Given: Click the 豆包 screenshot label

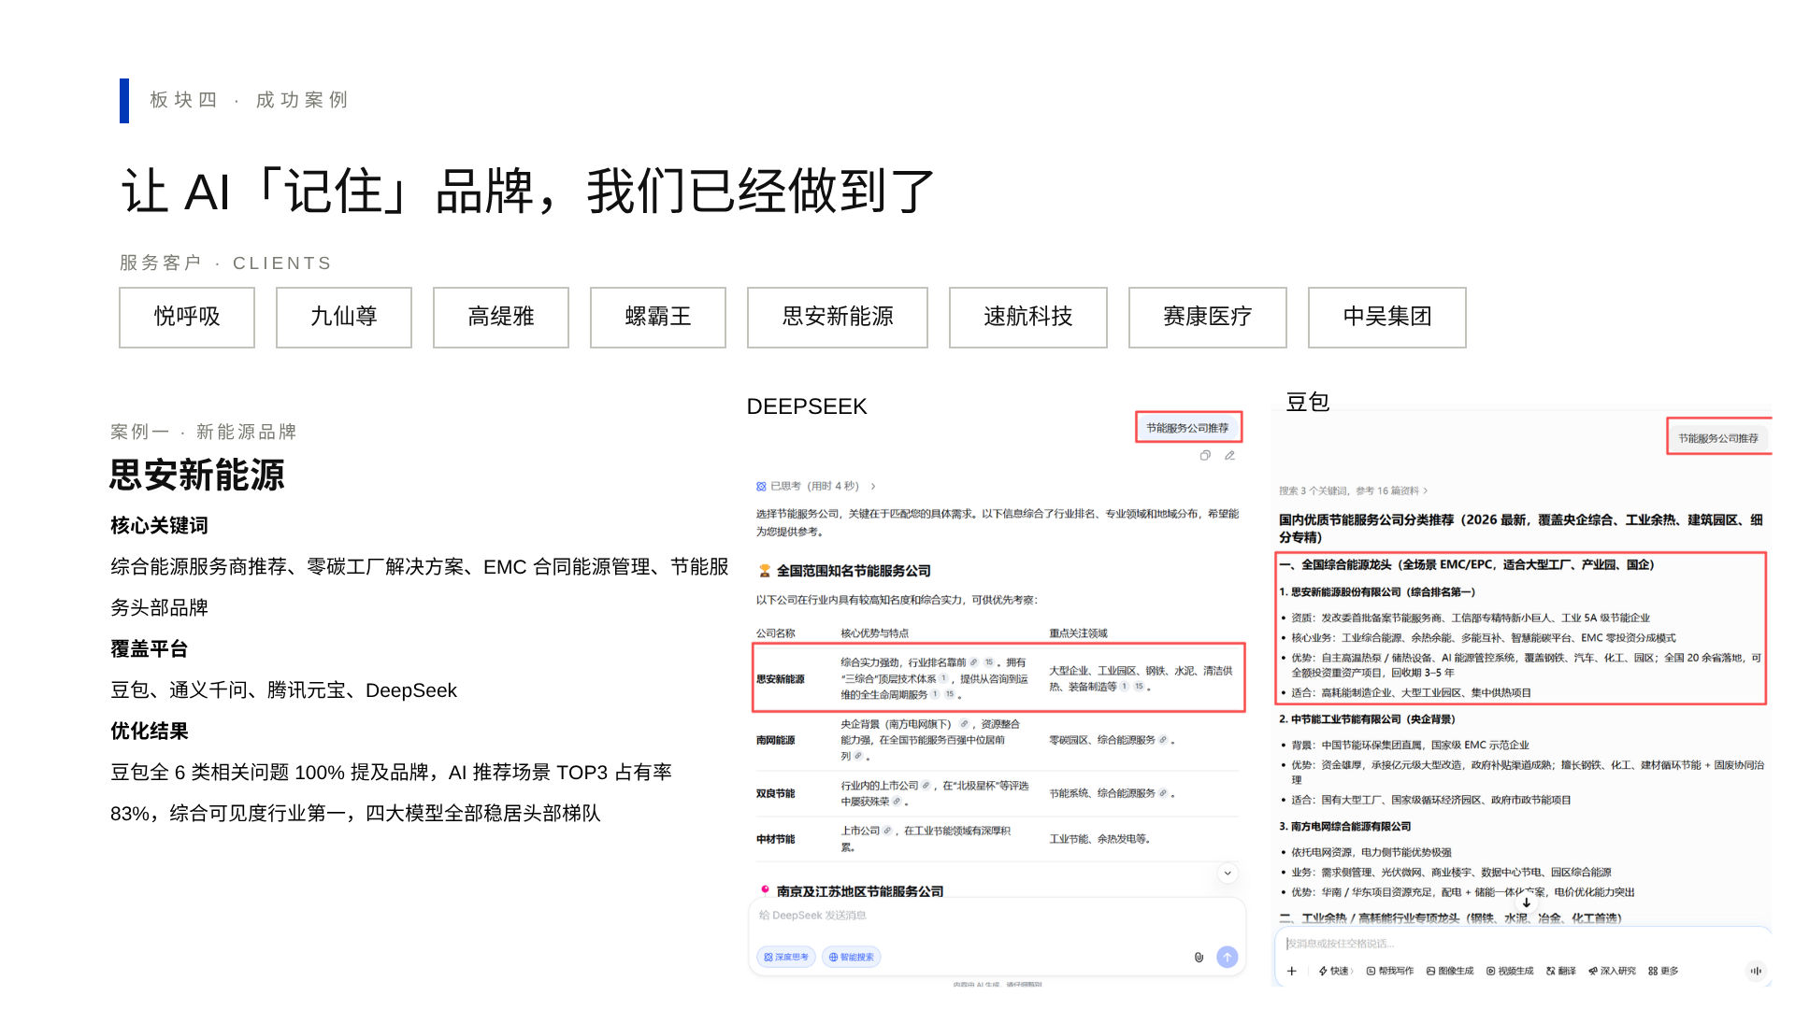Looking at the screenshot, I should [1308, 403].
